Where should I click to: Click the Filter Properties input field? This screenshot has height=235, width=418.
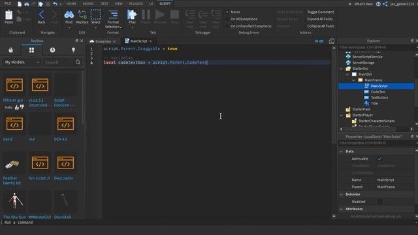click(x=376, y=143)
